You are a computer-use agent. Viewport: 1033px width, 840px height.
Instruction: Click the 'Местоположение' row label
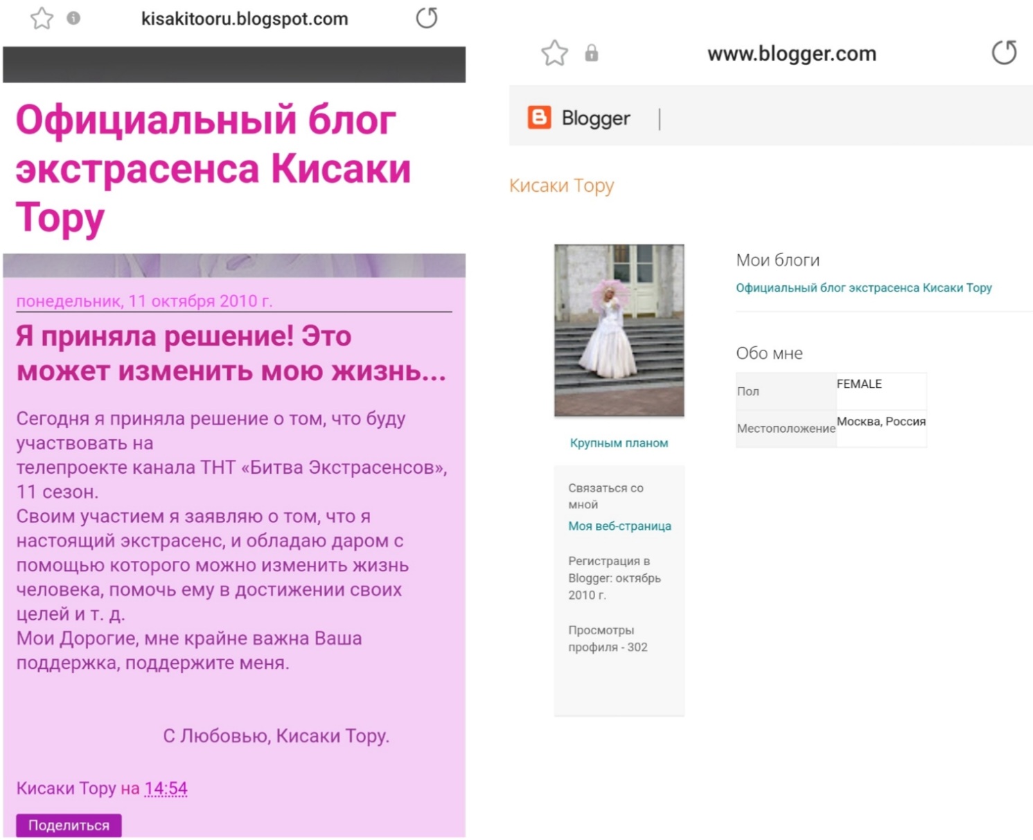pos(786,429)
